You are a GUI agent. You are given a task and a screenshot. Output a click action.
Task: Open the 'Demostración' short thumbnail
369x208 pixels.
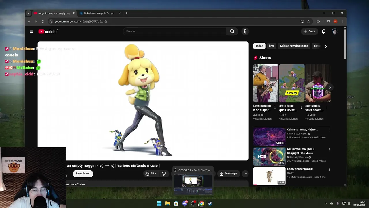266,83
